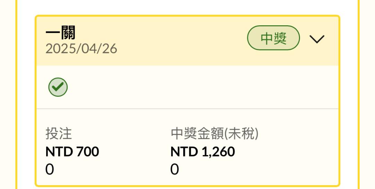Click the NTD 1,260 winning amount
This screenshot has height=189, width=375.
[x=202, y=152]
